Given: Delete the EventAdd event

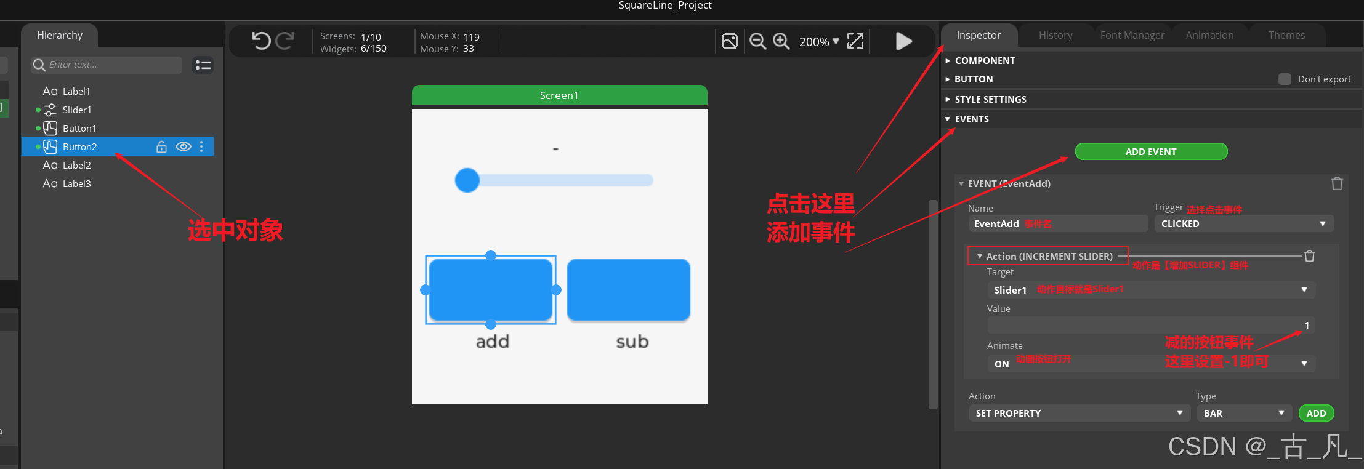Looking at the screenshot, I should click(x=1337, y=183).
